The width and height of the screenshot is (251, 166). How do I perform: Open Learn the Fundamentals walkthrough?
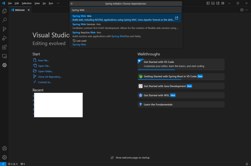(x=181, y=104)
